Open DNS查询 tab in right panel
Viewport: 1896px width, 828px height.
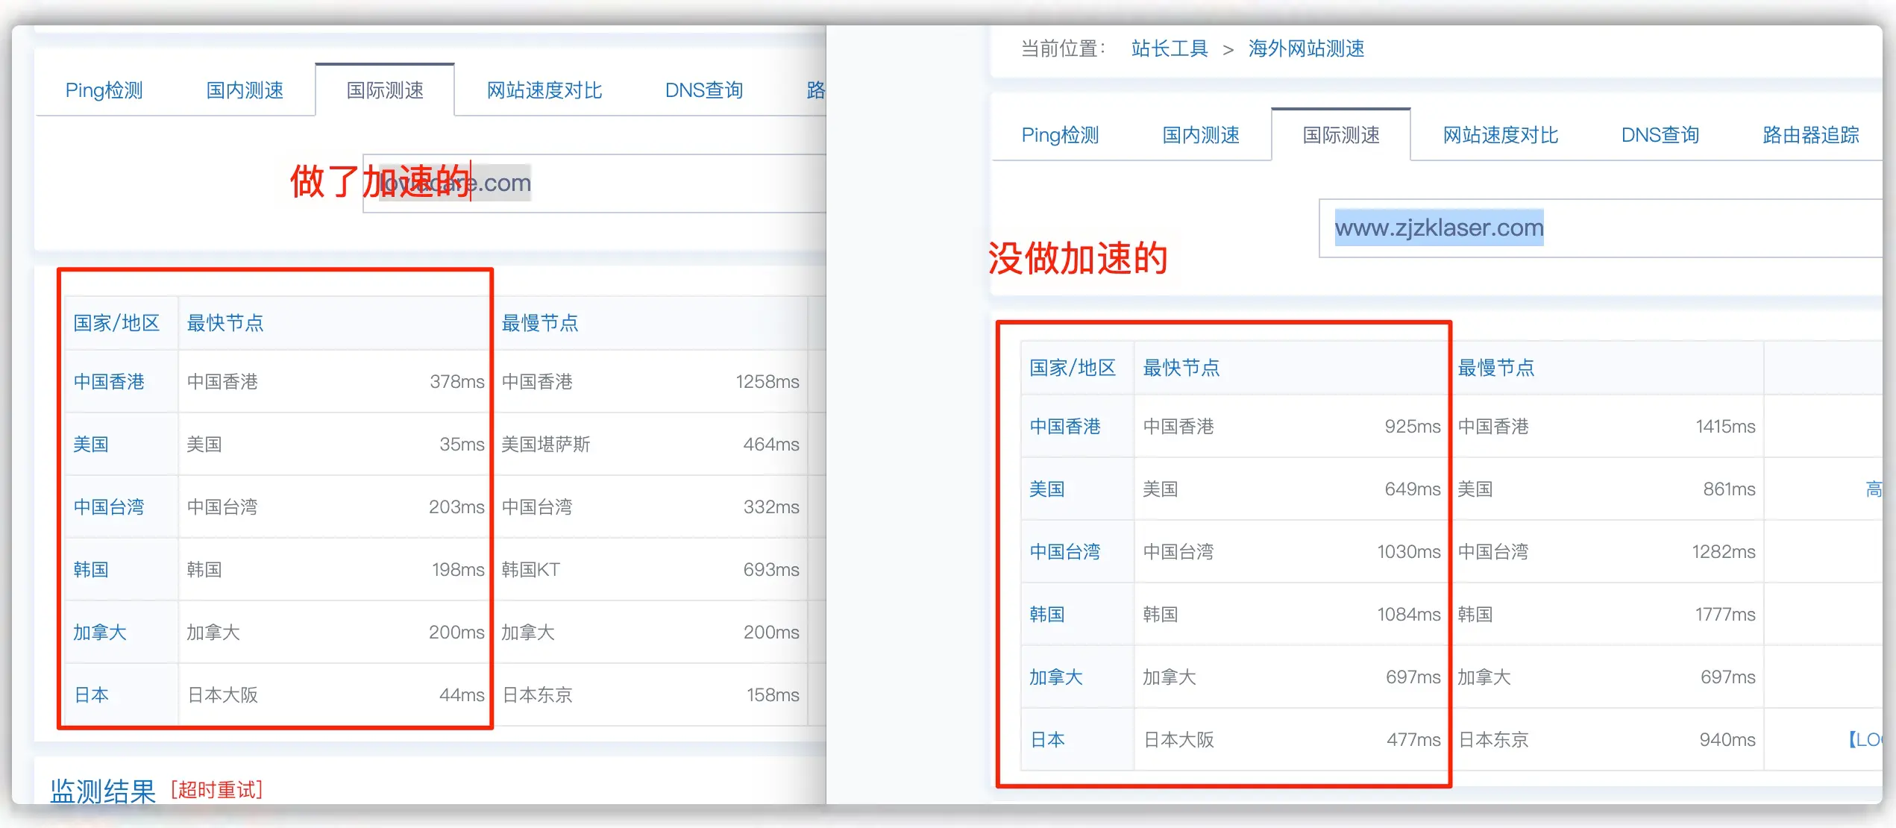1660,135
